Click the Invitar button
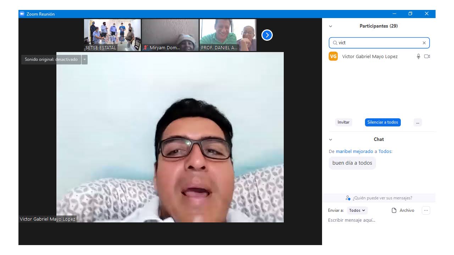Screen dimensions: 454x255 pos(343,122)
